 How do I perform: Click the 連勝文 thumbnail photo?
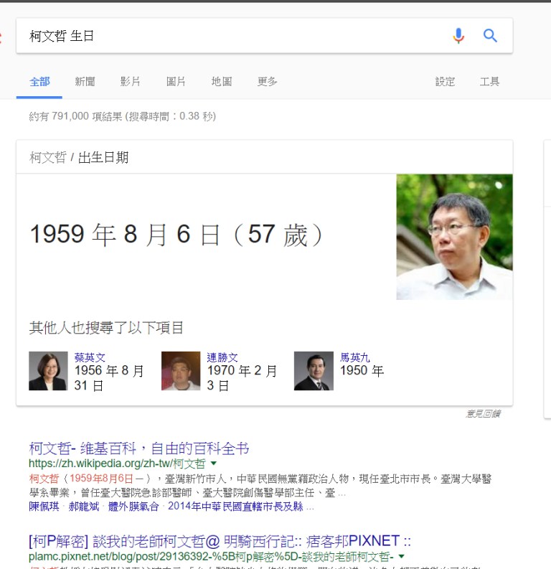click(181, 371)
